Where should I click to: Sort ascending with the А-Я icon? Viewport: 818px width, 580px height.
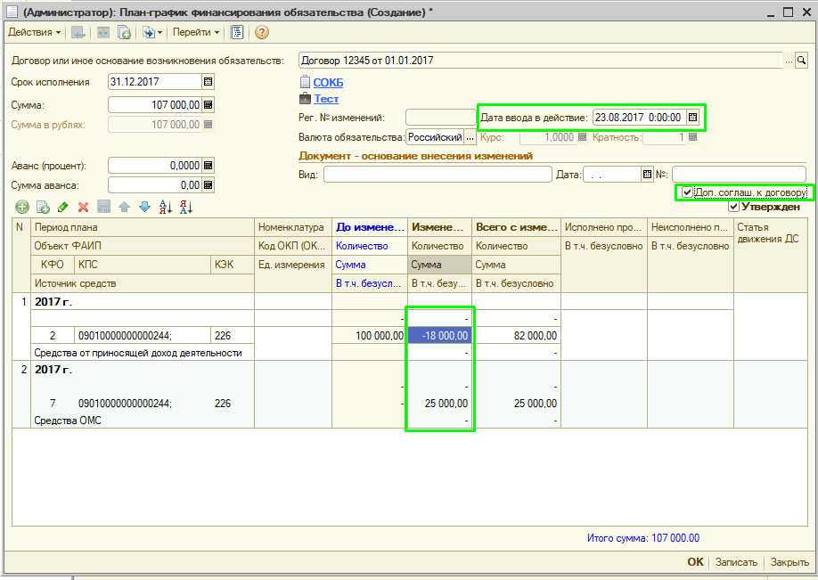tap(165, 207)
